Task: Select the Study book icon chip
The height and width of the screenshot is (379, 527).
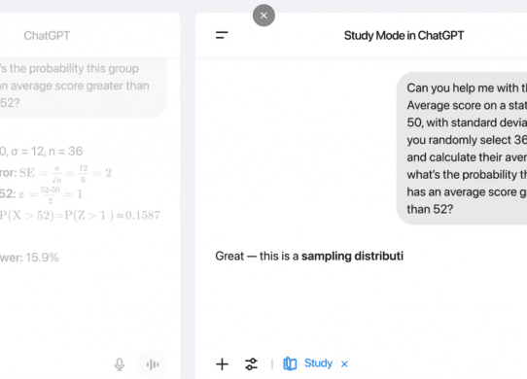Action: [290, 363]
